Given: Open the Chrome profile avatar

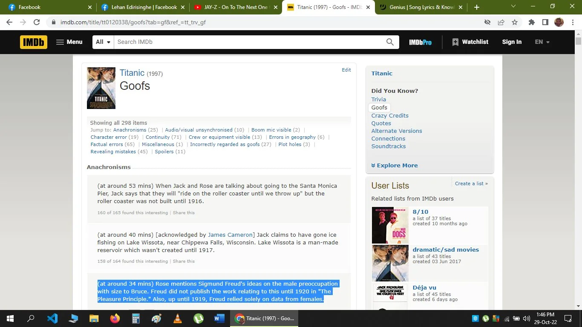Looking at the screenshot, I should [x=559, y=22].
